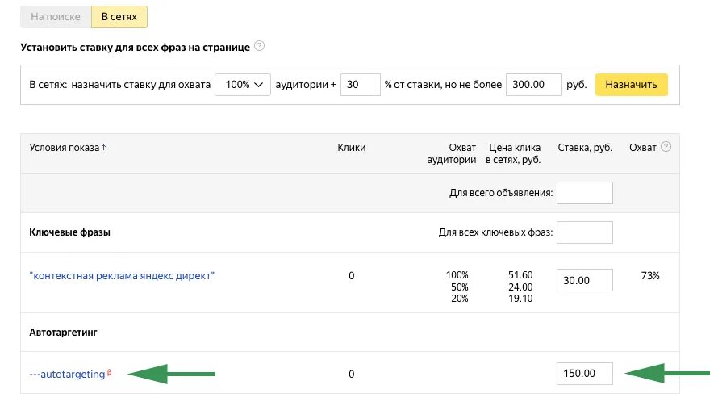Viewport: 718px width, 406px height.
Task: Open keyword "контекстная реклама яндекс директ" link
Action: point(122,276)
